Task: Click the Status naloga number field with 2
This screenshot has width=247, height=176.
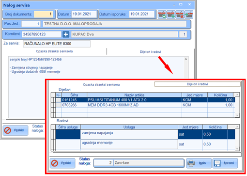Action: pos(103,163)
